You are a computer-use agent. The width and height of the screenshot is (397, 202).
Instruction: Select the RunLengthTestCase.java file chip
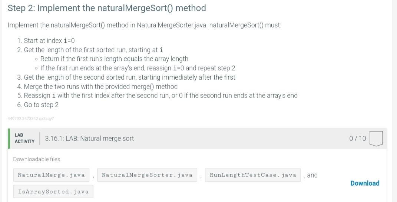click(253, 175)
